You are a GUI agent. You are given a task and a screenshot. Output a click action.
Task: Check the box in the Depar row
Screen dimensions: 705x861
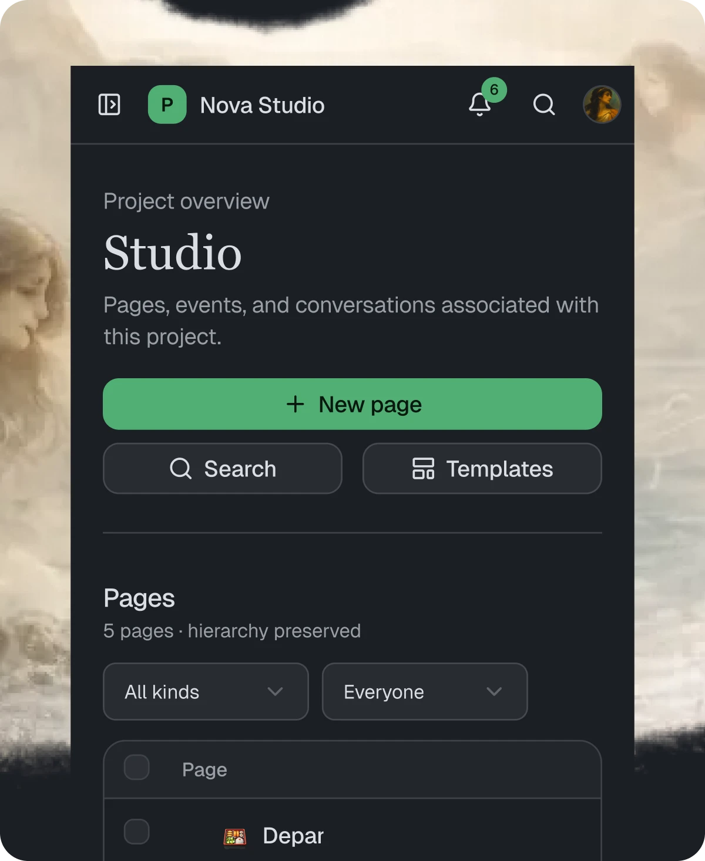click(x=137, y=832)
